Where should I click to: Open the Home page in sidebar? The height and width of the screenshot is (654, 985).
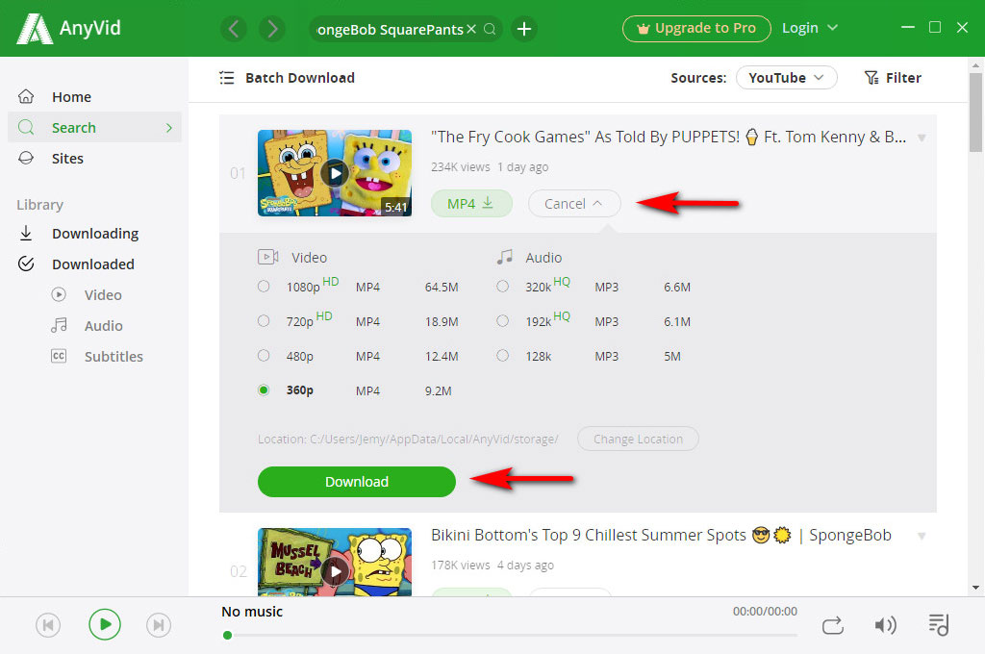94,97
